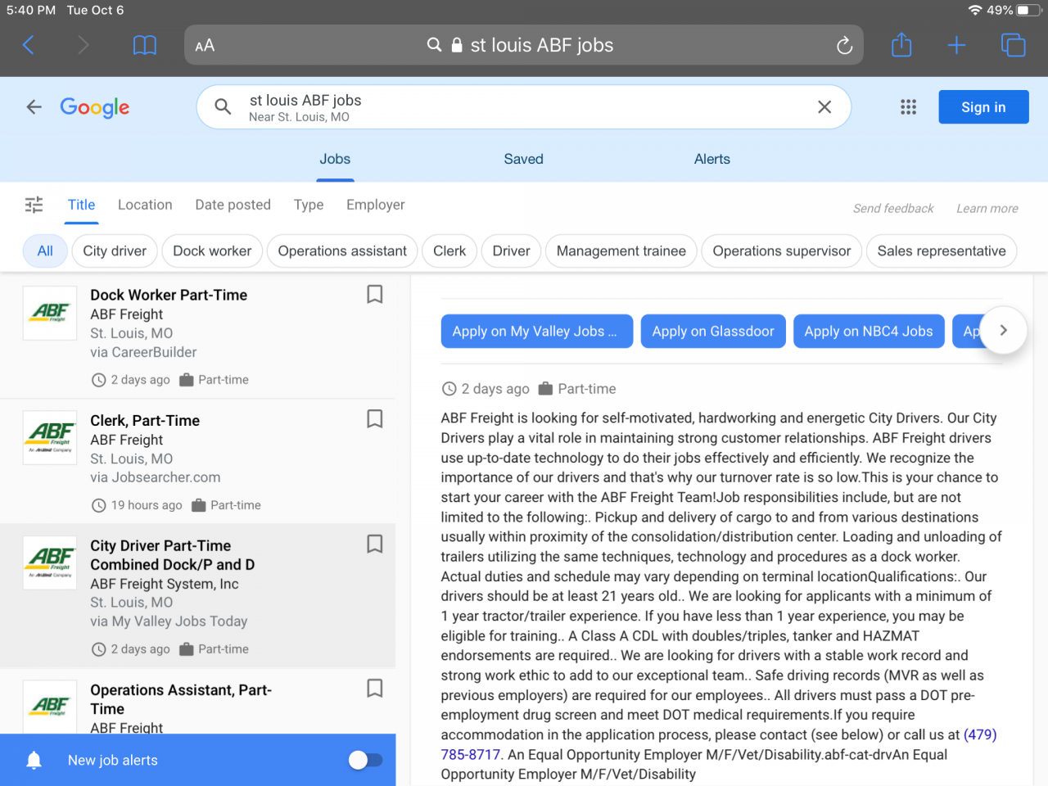Image resolution: width=1048 pixels, height=786 pixels.
Task: Go back with Google page arrow
Action: pyautogui.click(x=34, y=106)
